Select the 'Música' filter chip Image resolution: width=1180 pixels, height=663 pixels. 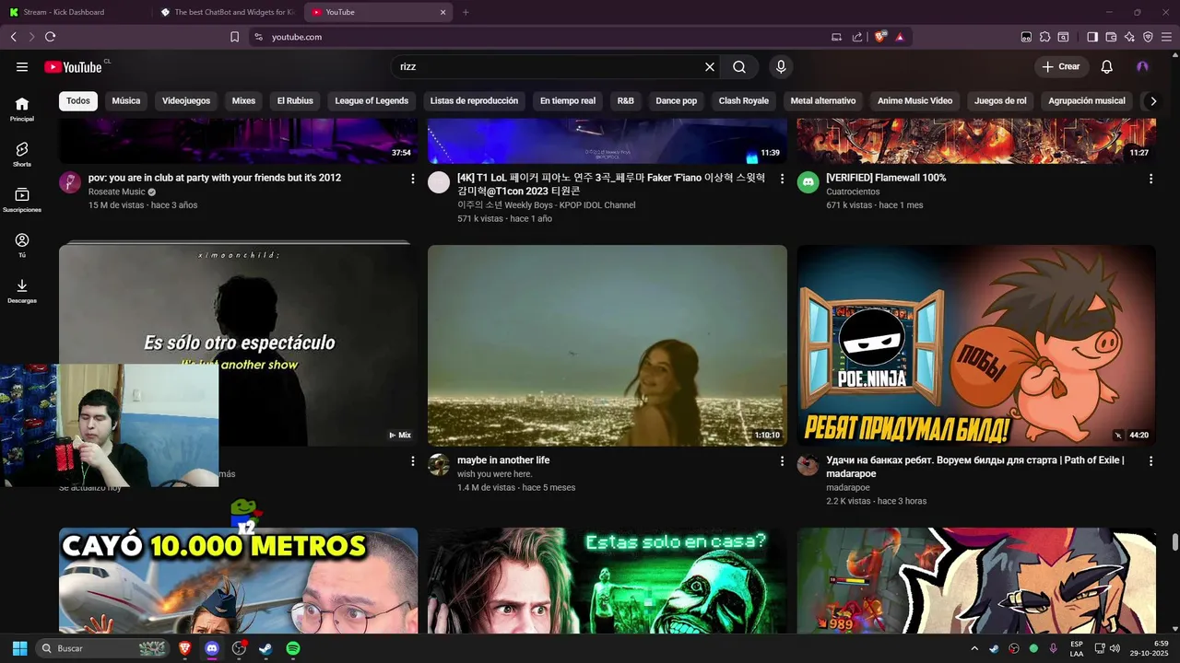point(126,100)
